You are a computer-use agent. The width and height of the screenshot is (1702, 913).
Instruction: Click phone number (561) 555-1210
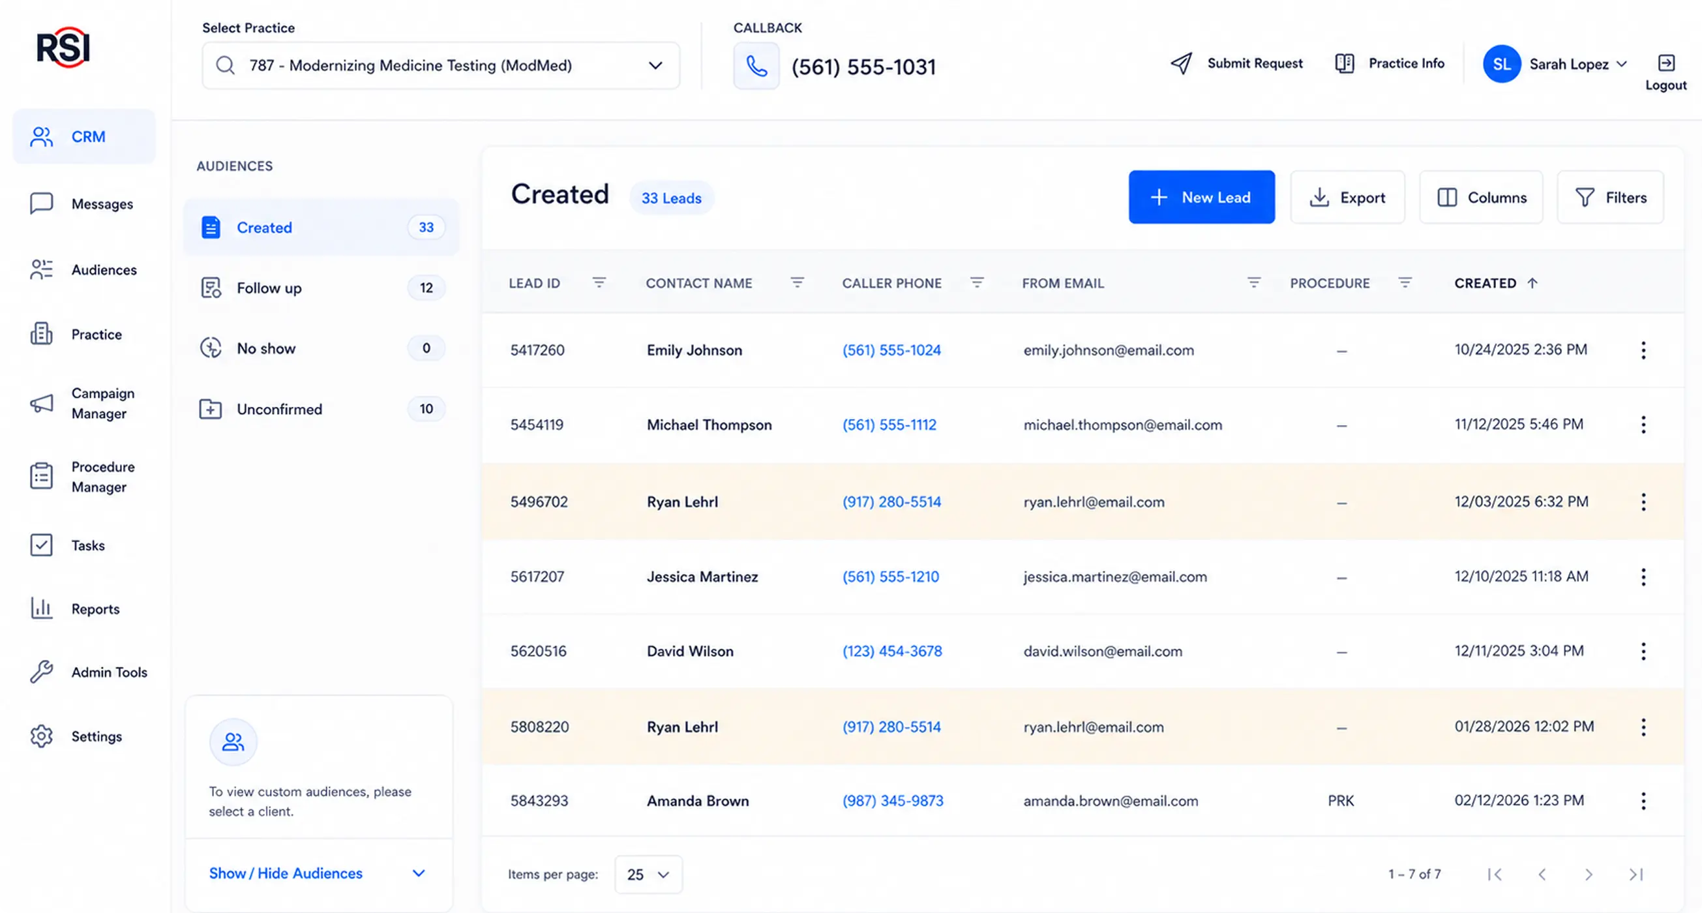click(891, 576)
